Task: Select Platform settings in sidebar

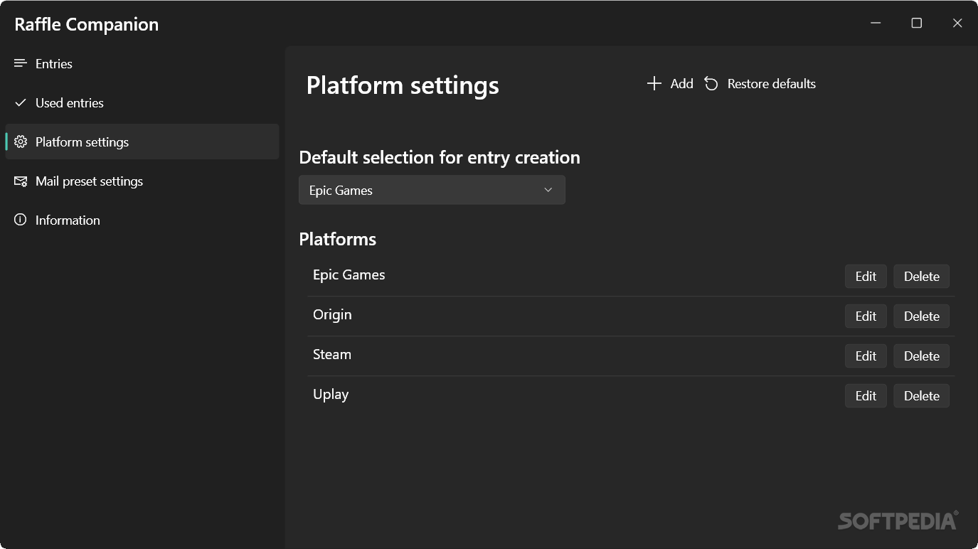Action: 142,142
